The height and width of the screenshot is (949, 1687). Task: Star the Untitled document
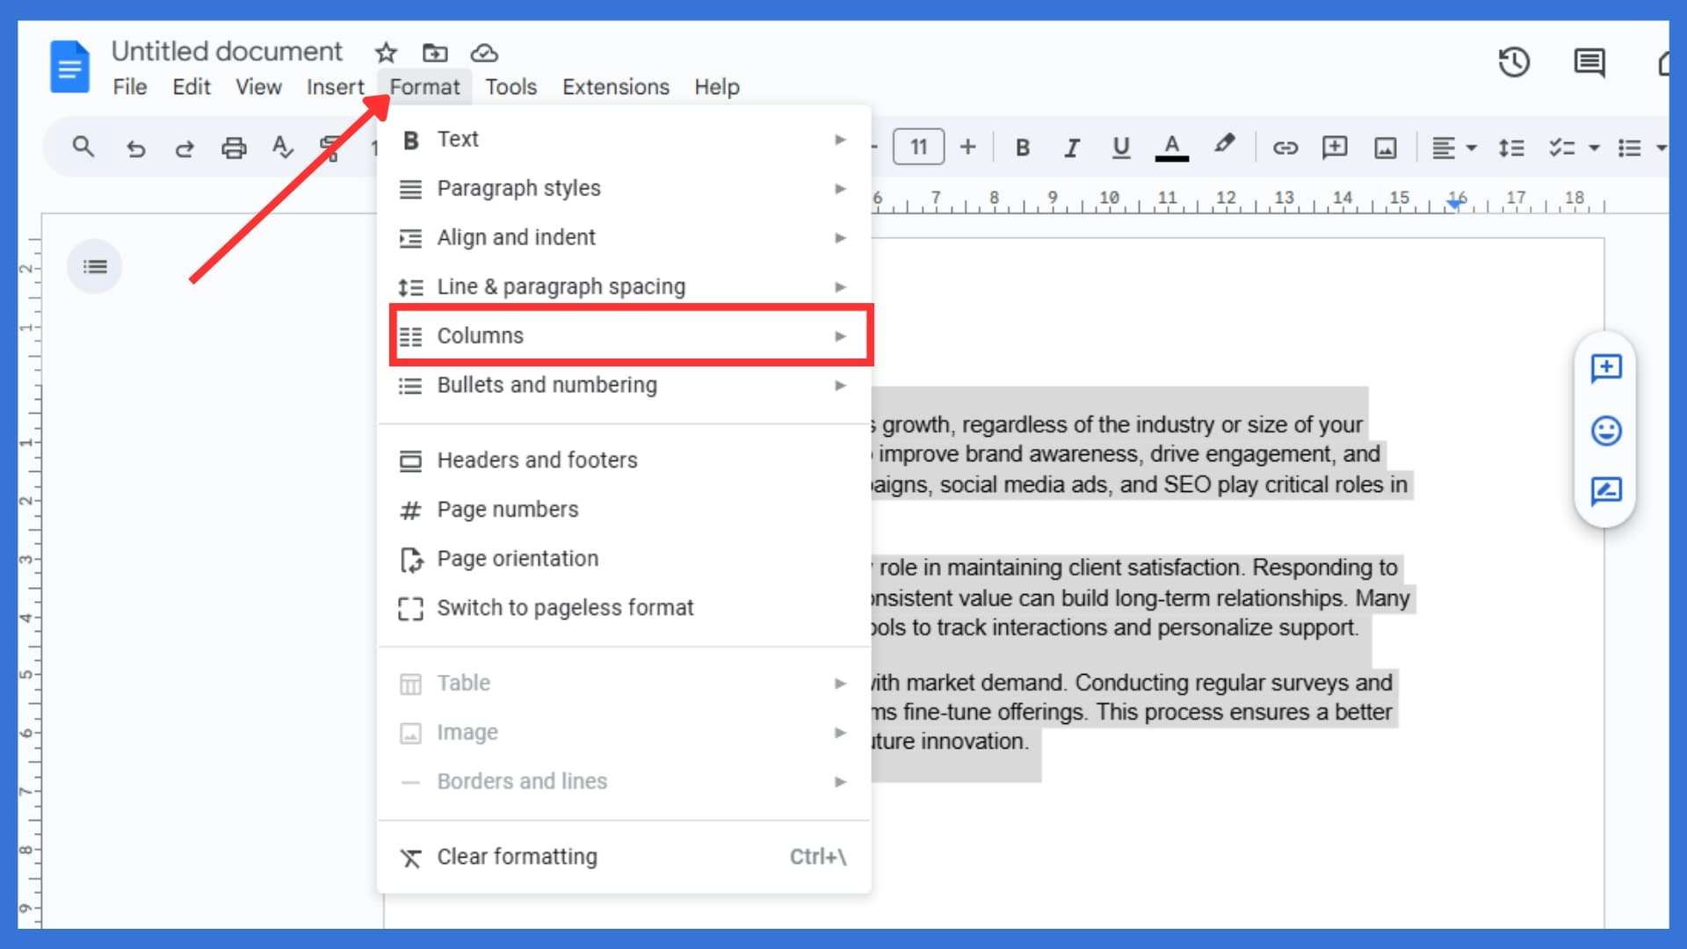[x=386, y=53]
